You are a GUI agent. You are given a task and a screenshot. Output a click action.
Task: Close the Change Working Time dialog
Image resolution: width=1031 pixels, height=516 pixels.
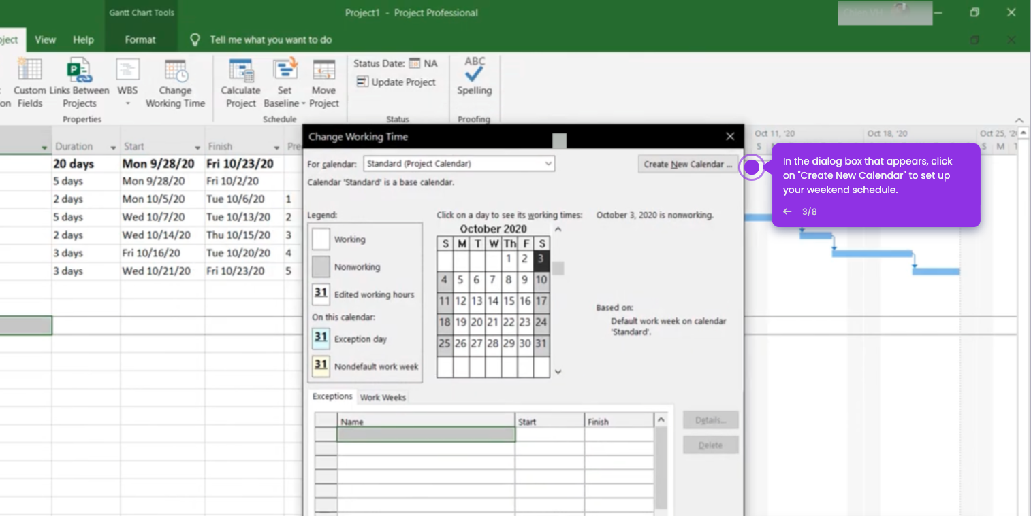point(730,137)
